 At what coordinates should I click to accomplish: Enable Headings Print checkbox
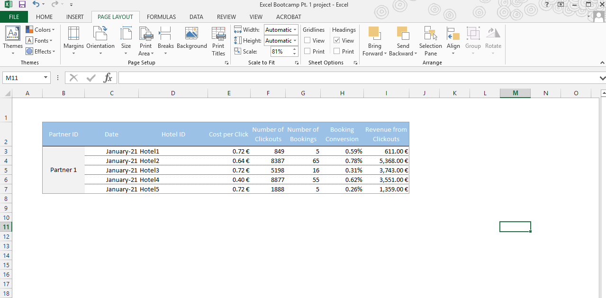337,52
